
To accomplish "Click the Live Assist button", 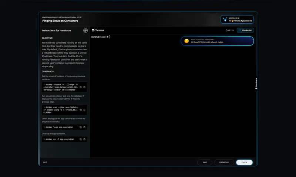I will pyautogui.click(x=245, y=30).
